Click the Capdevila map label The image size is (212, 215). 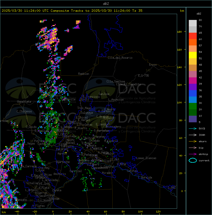click(69, 99)
